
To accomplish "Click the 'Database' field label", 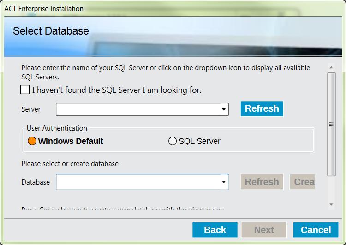I will click(36, 182).
